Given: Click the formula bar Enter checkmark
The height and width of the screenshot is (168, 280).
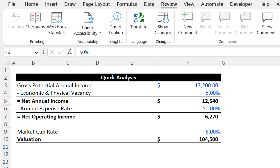Looking at the screenshot, I should [61, 52].
